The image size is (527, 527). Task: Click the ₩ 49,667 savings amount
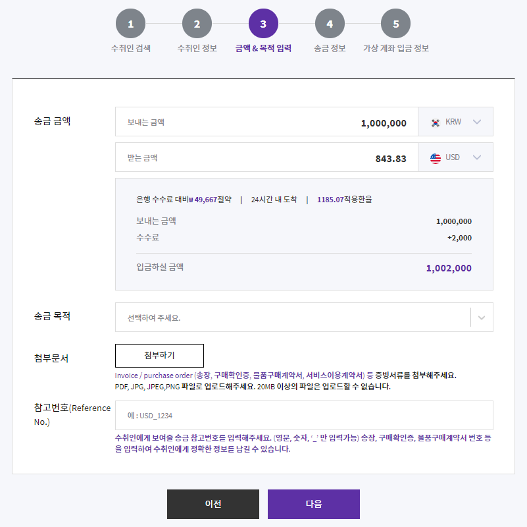(x=203, y=200)
